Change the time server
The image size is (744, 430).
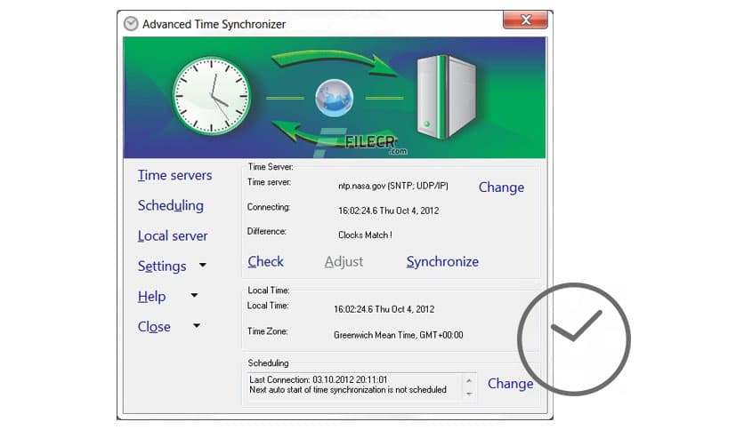[501, 187]
